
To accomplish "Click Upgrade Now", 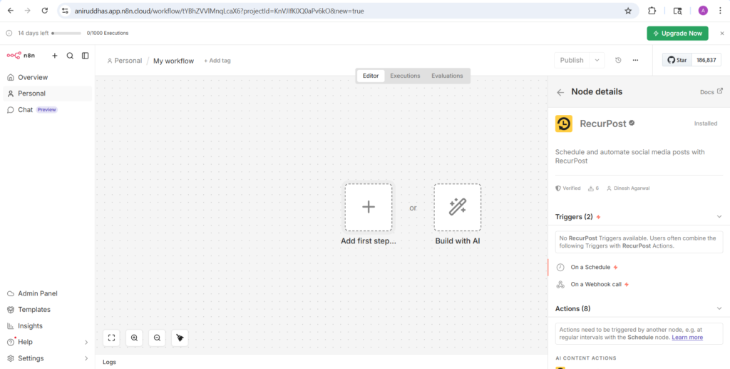I will pyautogui.click(x=677, y=33).
